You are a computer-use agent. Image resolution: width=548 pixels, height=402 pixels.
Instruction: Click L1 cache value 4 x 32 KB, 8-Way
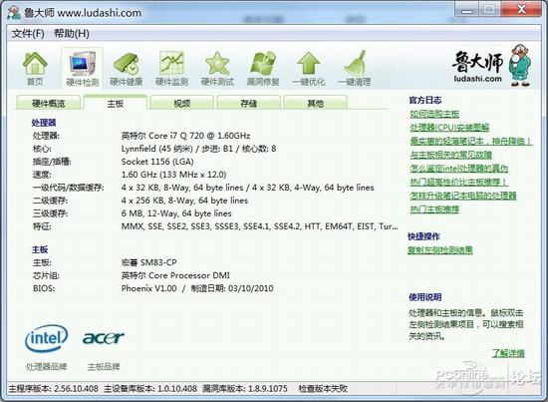(x=247, y=188)
